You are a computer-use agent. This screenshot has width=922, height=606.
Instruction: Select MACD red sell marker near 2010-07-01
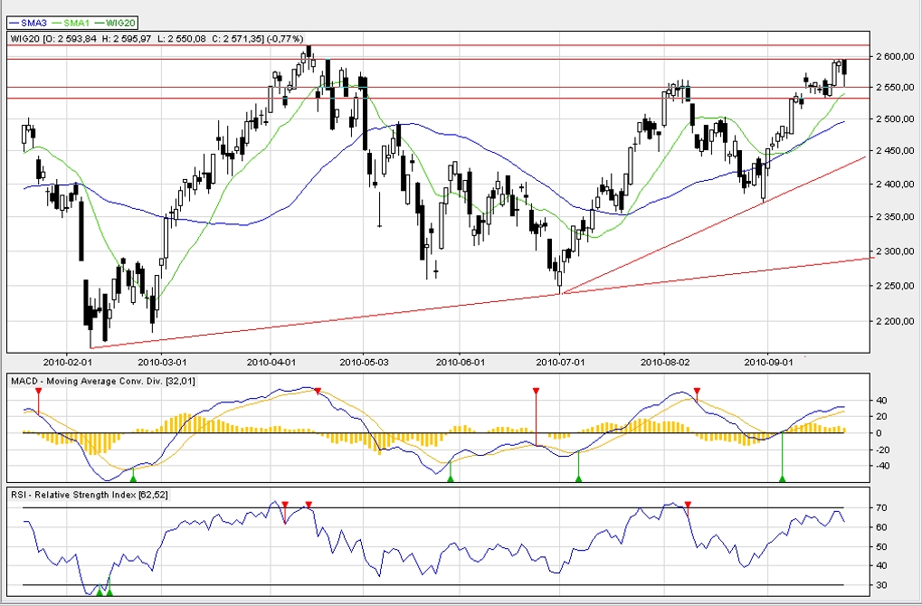point(536,391)
